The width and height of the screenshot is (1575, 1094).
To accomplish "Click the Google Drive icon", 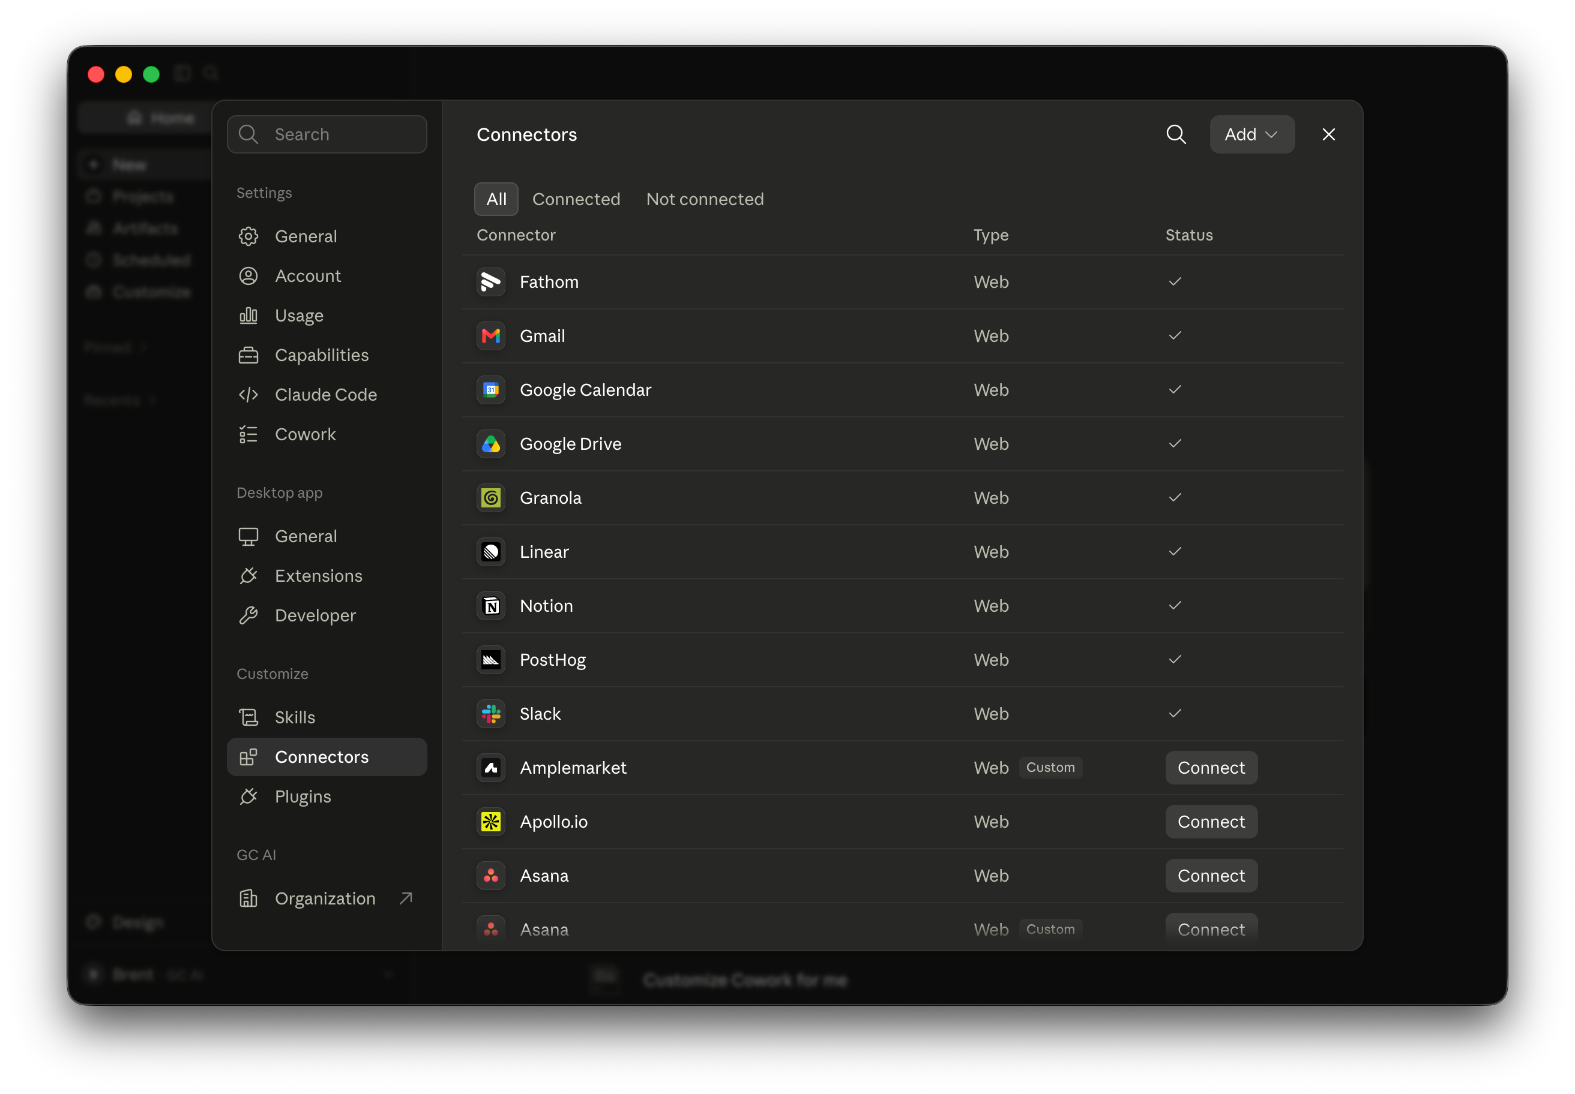I will pyautogui.click(x=490, y=444).
